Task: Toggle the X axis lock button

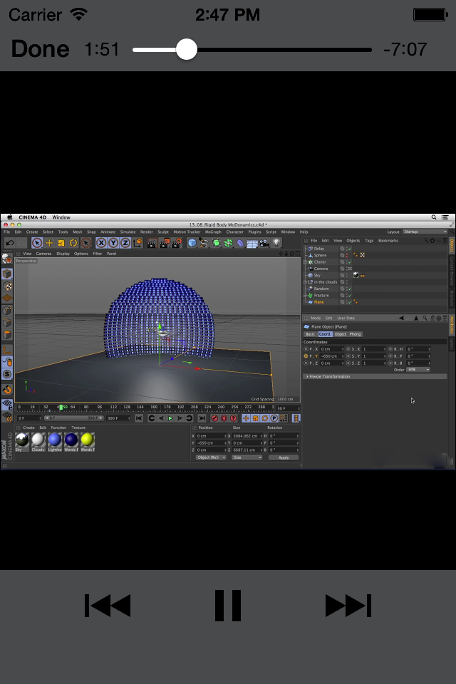Action: pos(101,243)
